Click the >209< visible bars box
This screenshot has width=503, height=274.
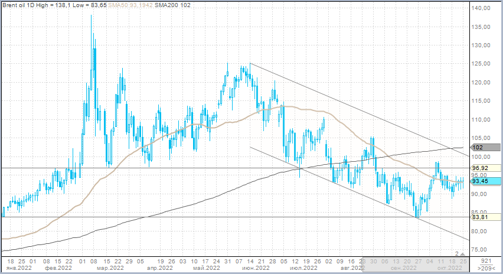click(x=486, y=268)
